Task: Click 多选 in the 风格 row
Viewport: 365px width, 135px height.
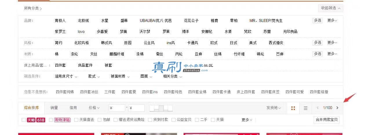Action: (317, 43)
